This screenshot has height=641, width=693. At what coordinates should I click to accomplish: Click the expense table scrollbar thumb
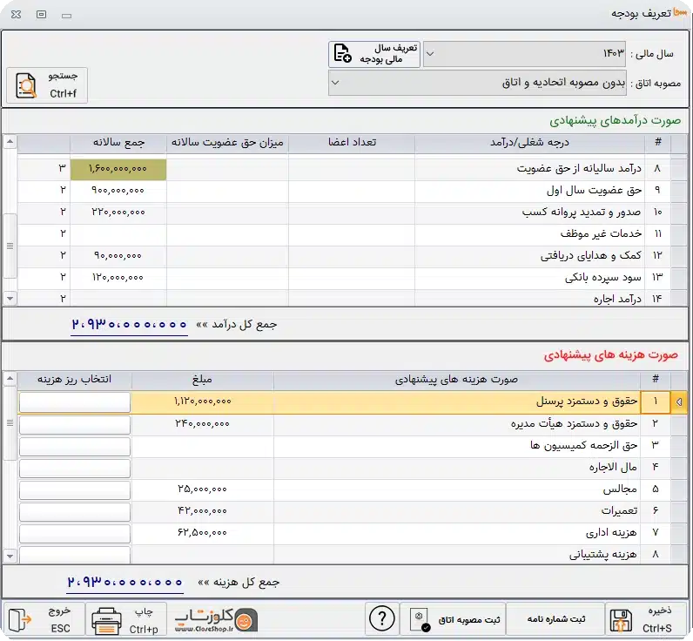click(10, 423)
